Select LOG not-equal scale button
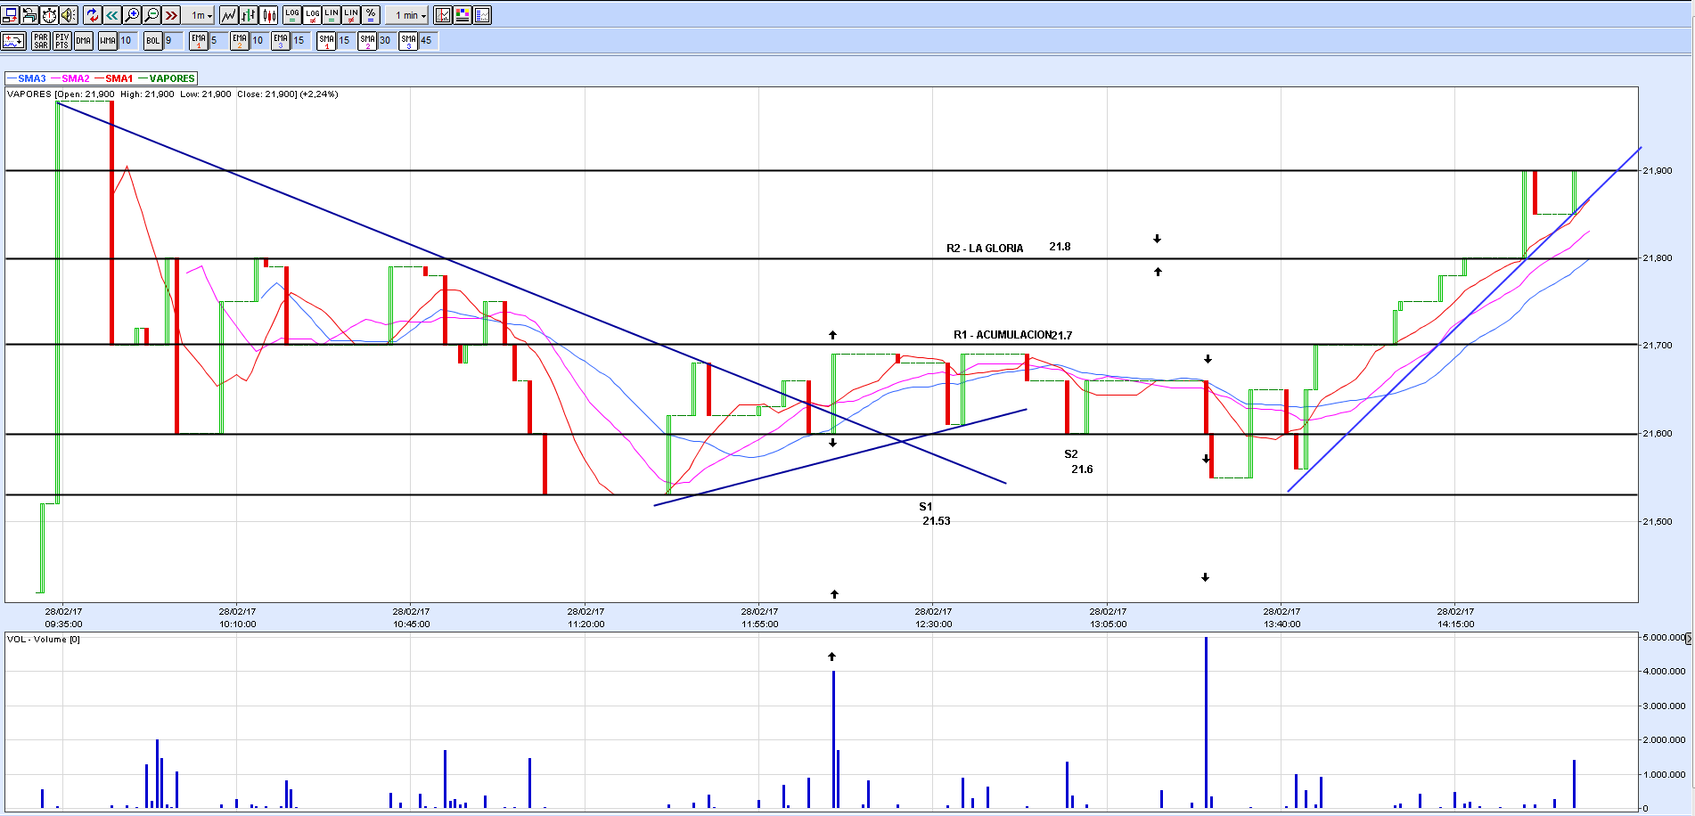Screen dimensions: 1695x816 (x=312, y=15)
